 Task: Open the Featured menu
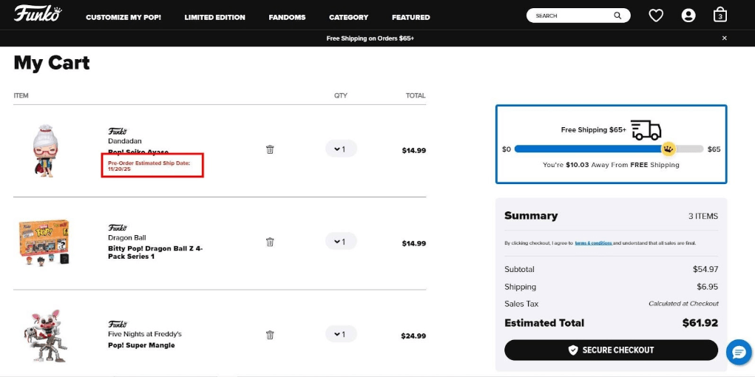410,17
